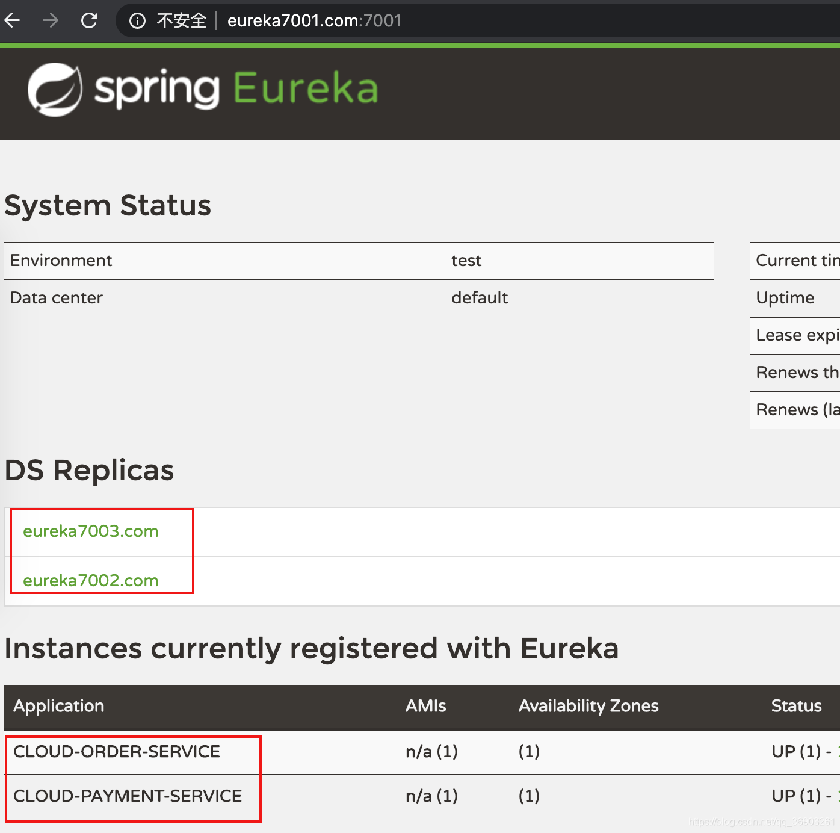This screenshot has width=840, height=833.
Task: Click n/a (1) AMIs for CLOUD-ORDER-SERVICE
Action: [x=431, y=752]
